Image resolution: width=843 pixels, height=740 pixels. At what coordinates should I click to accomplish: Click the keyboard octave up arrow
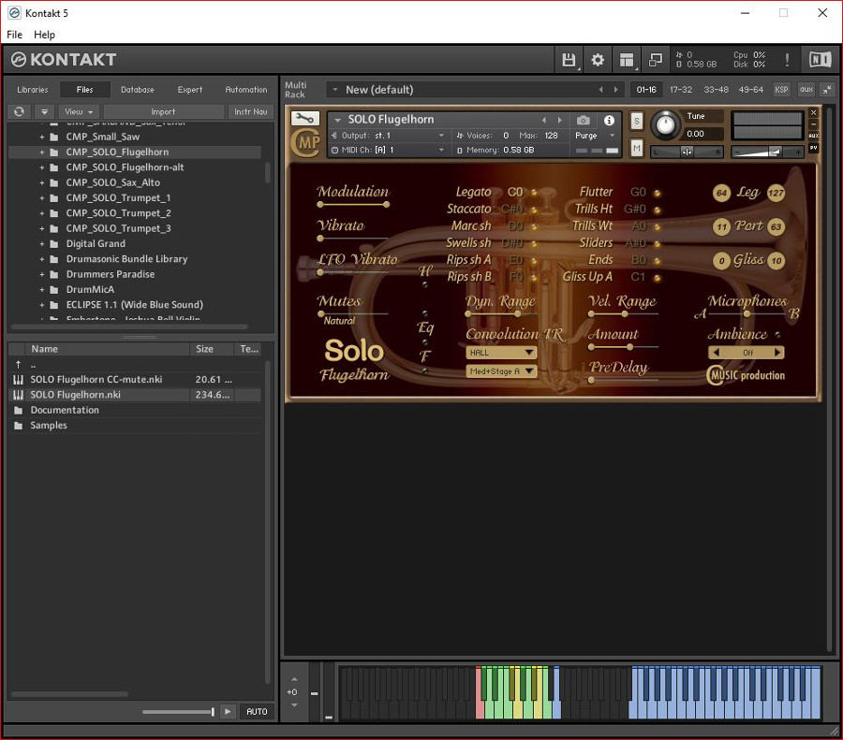(x=293, y=679)
